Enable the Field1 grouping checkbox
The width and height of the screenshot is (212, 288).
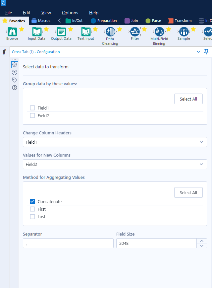[32, 108]
